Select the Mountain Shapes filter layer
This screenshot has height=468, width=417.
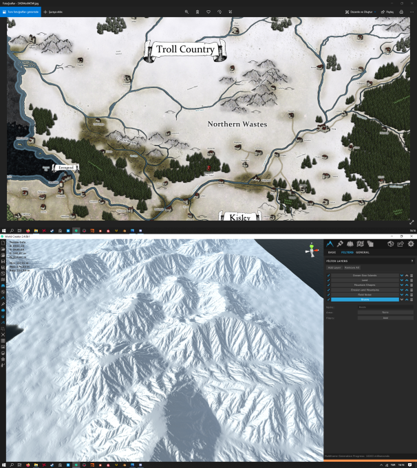[x=365, y=285]
